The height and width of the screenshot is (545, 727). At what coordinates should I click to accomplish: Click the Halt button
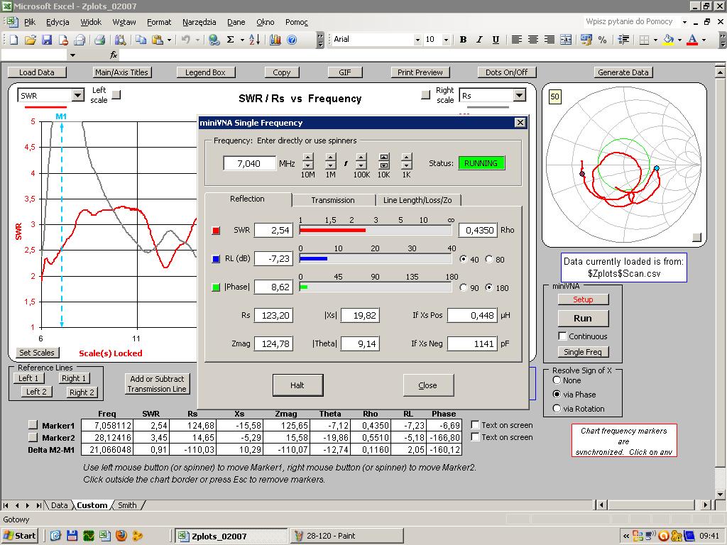297,385
